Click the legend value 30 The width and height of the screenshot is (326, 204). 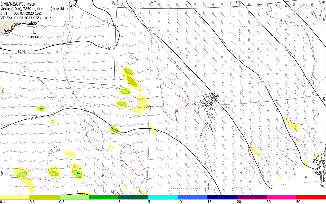[x=269, y=202]
